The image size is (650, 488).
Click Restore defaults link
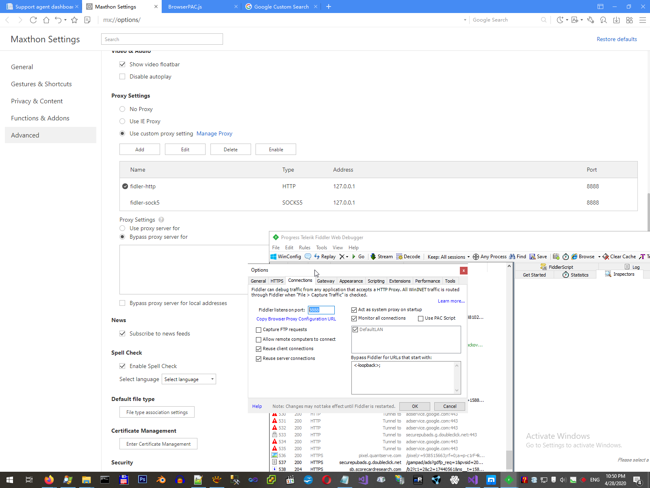tap(617, 39)
